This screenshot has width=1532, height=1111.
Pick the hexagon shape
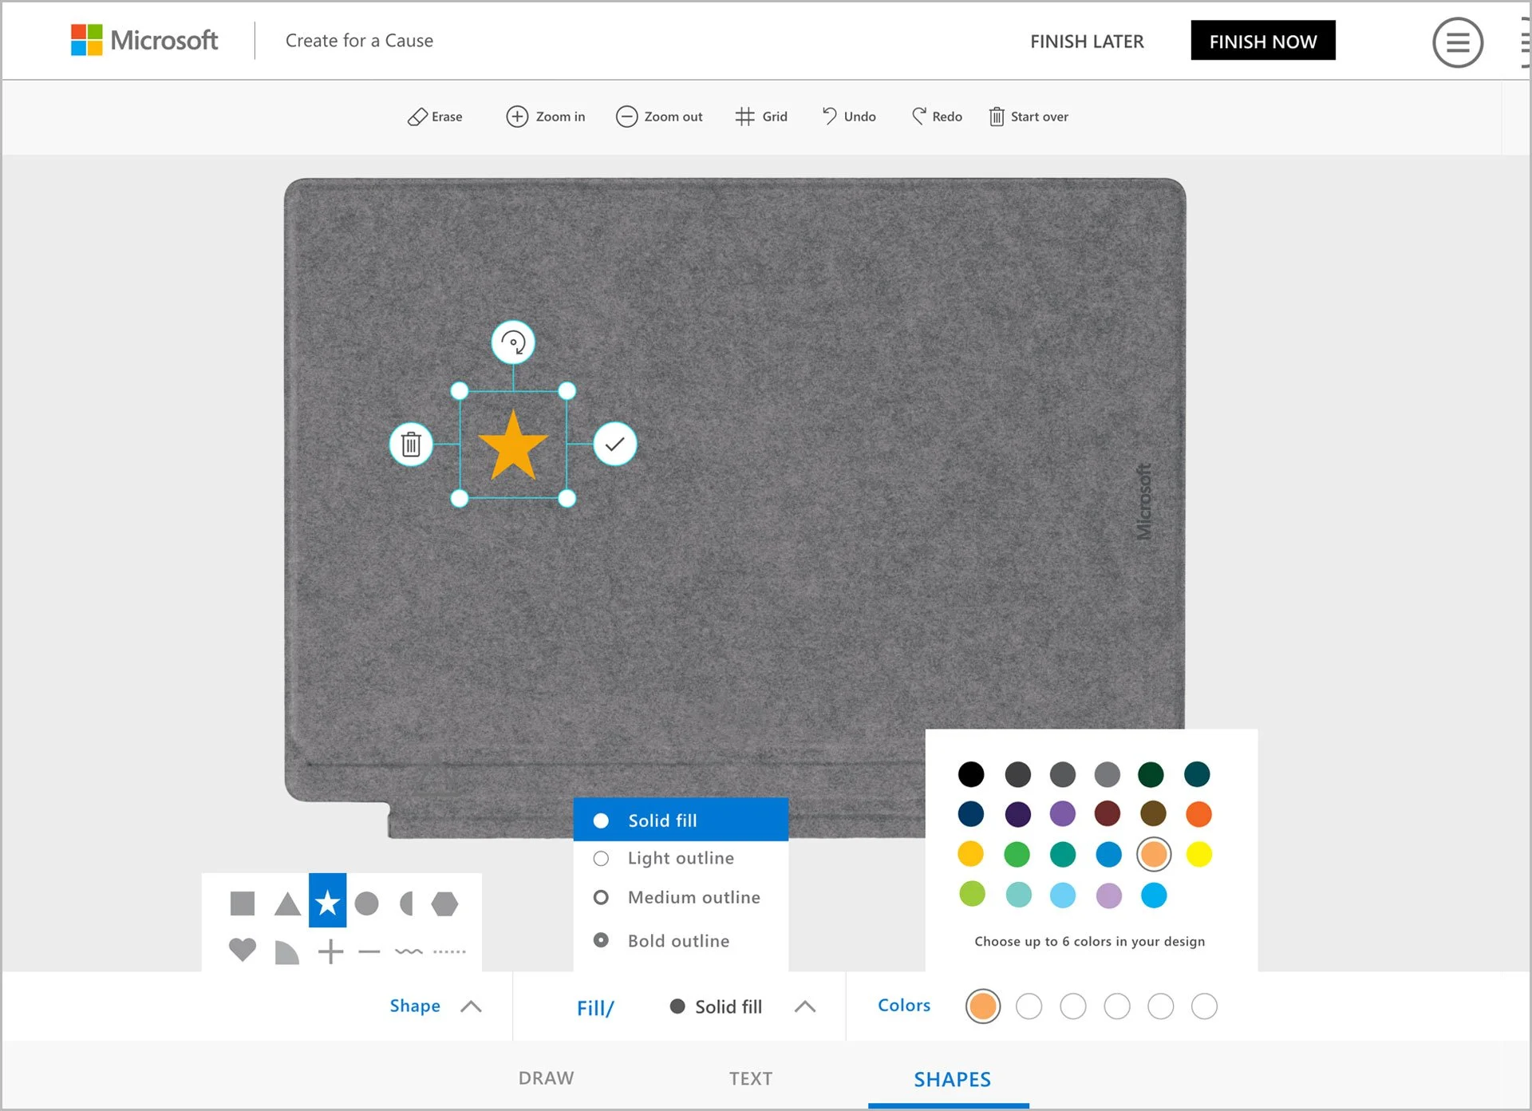click(444, 903)
